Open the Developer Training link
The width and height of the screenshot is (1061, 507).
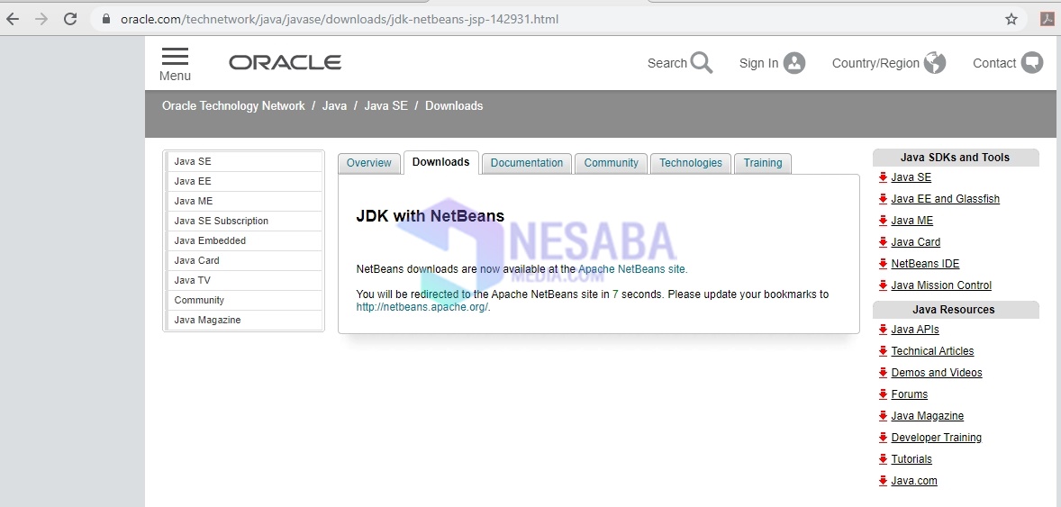tap(937, 438)
